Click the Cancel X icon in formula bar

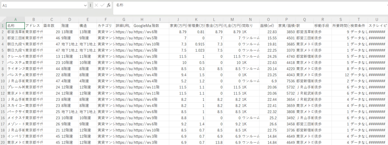[96, 5]
